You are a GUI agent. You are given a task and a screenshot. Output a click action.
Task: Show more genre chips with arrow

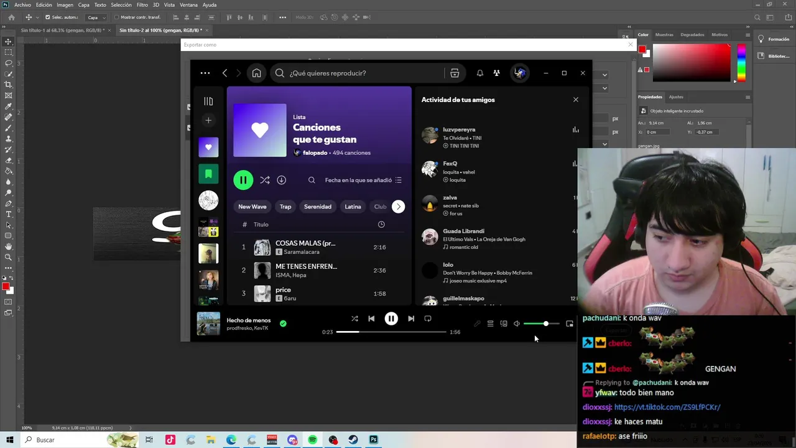pos(398,207)
